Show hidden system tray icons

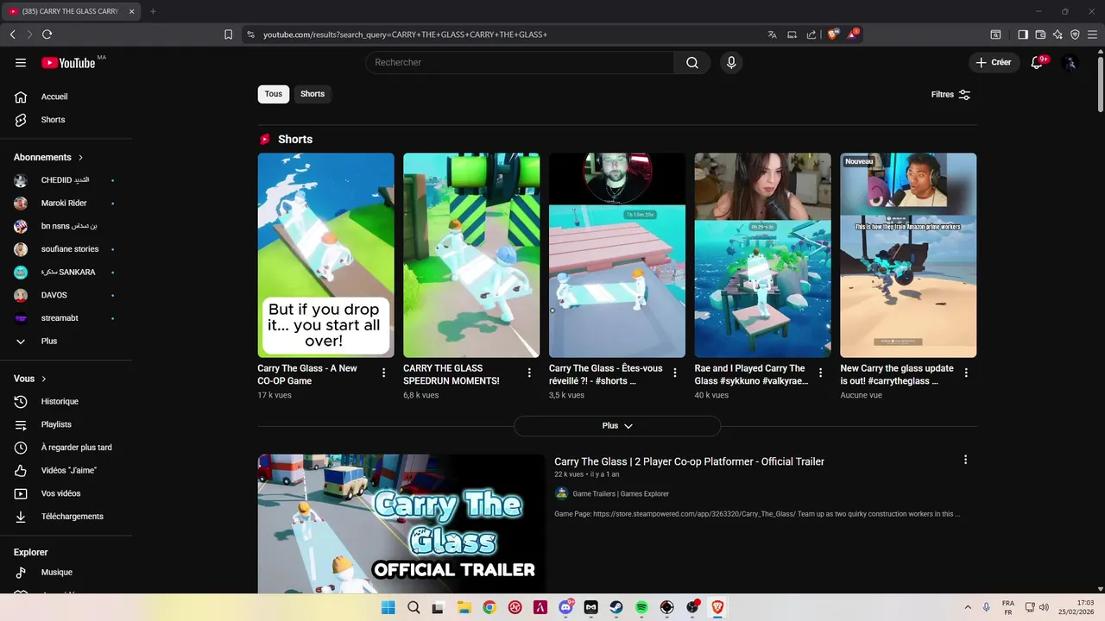(968, 607)
